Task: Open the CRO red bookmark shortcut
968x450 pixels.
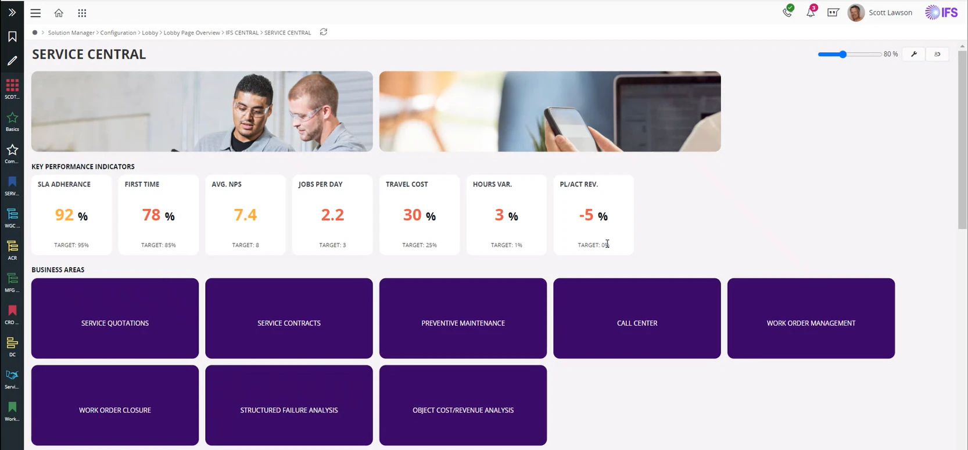Action: (12, 315)
